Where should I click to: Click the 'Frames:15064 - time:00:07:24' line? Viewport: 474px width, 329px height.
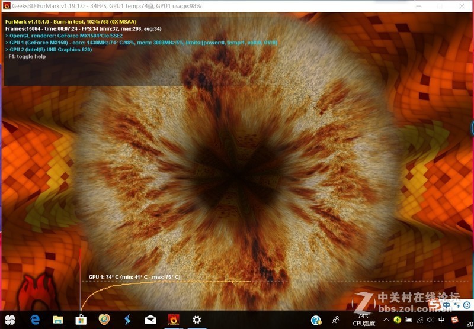pyautogui.click(x=83, y=28)
